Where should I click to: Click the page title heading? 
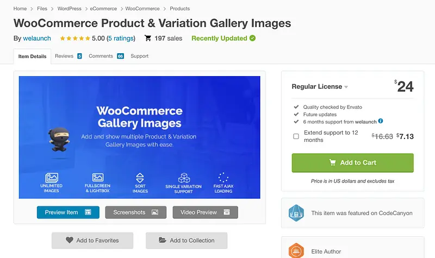tap(152, 23)
